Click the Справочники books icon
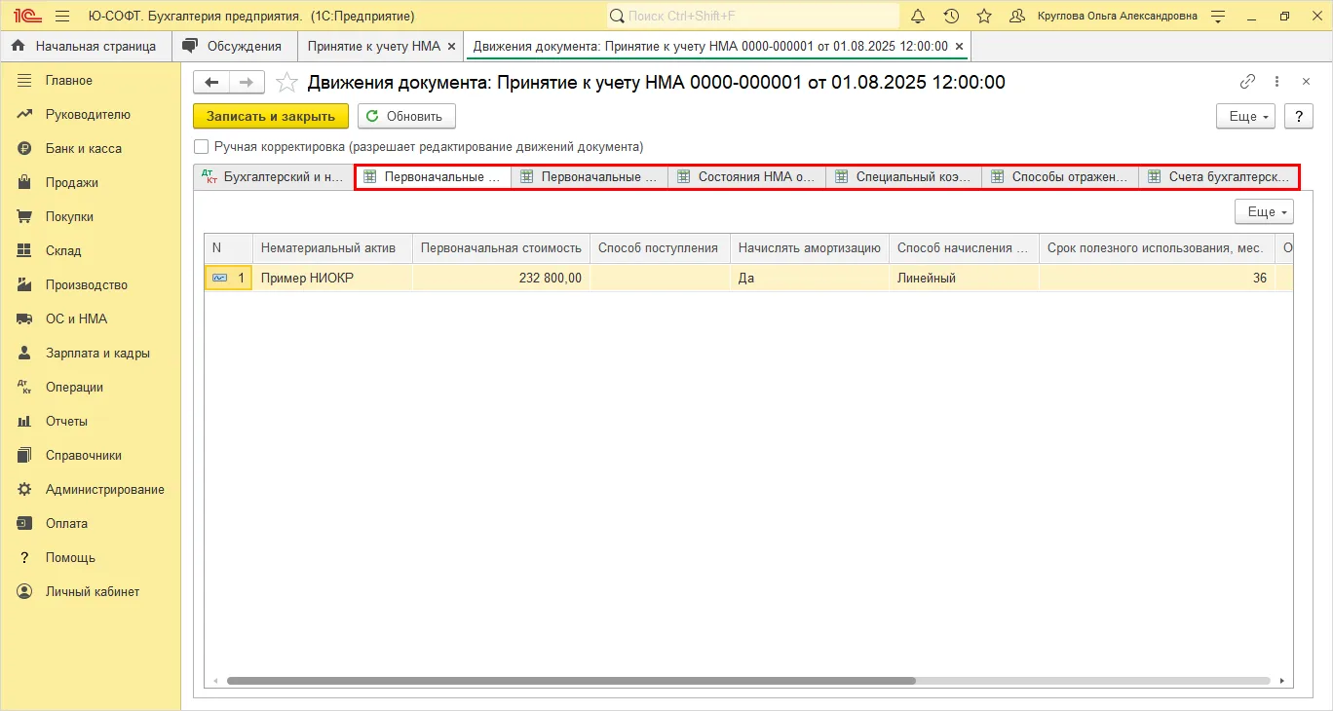Viewport: 1333px width, 711px height. point(25,455)
